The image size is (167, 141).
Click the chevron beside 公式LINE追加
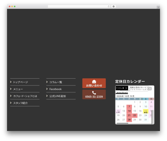[x=47, y=96]
